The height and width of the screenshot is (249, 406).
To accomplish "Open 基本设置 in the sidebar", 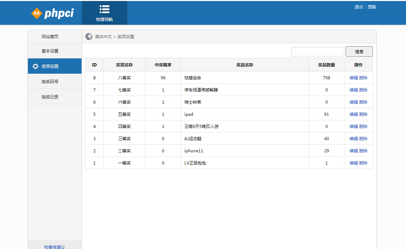I will pyautogui.click(x=51, y=50).
